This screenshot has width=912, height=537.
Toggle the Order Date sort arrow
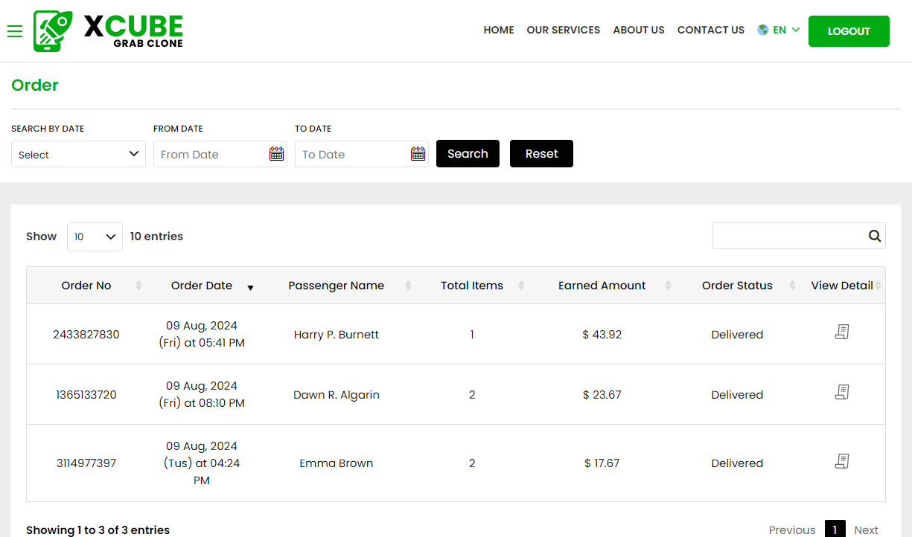250,287
